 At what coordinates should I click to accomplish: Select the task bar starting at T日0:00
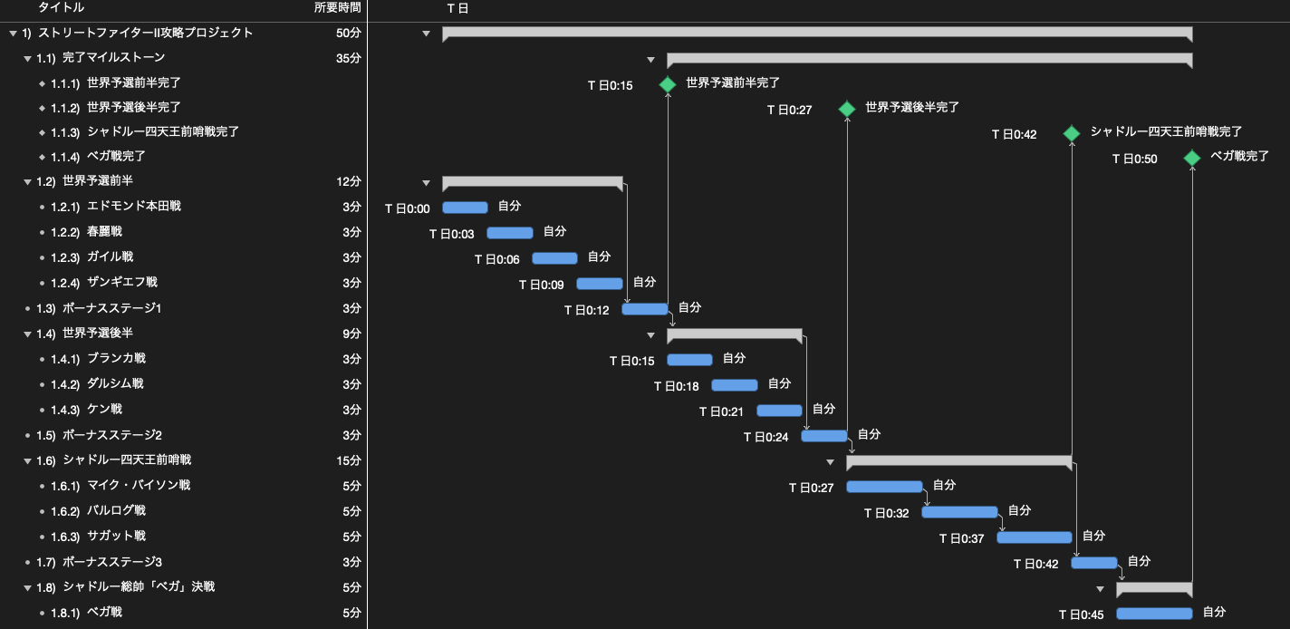pyautogui.click(x=465, y=208)
